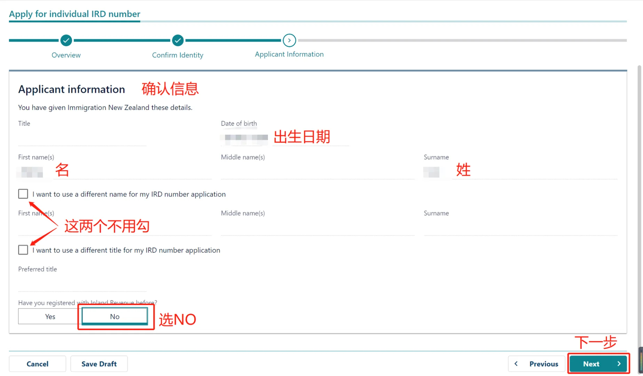This screenshot has width=643, height=376.
Task: Proceed with the Next button
Action: [598, 363]
